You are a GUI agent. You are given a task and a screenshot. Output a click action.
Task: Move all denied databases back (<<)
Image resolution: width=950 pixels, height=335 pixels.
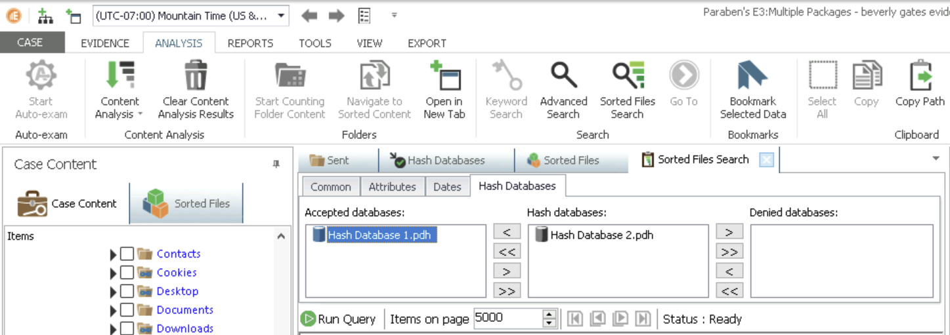729,290
